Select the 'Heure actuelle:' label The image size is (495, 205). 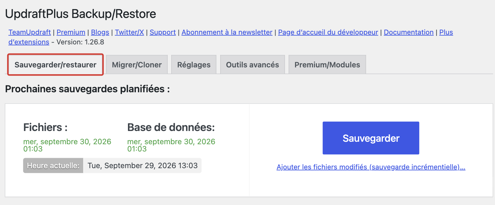point(53,166)
